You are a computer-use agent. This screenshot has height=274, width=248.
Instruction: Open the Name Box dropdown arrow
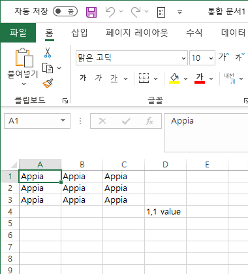[63, 120]
